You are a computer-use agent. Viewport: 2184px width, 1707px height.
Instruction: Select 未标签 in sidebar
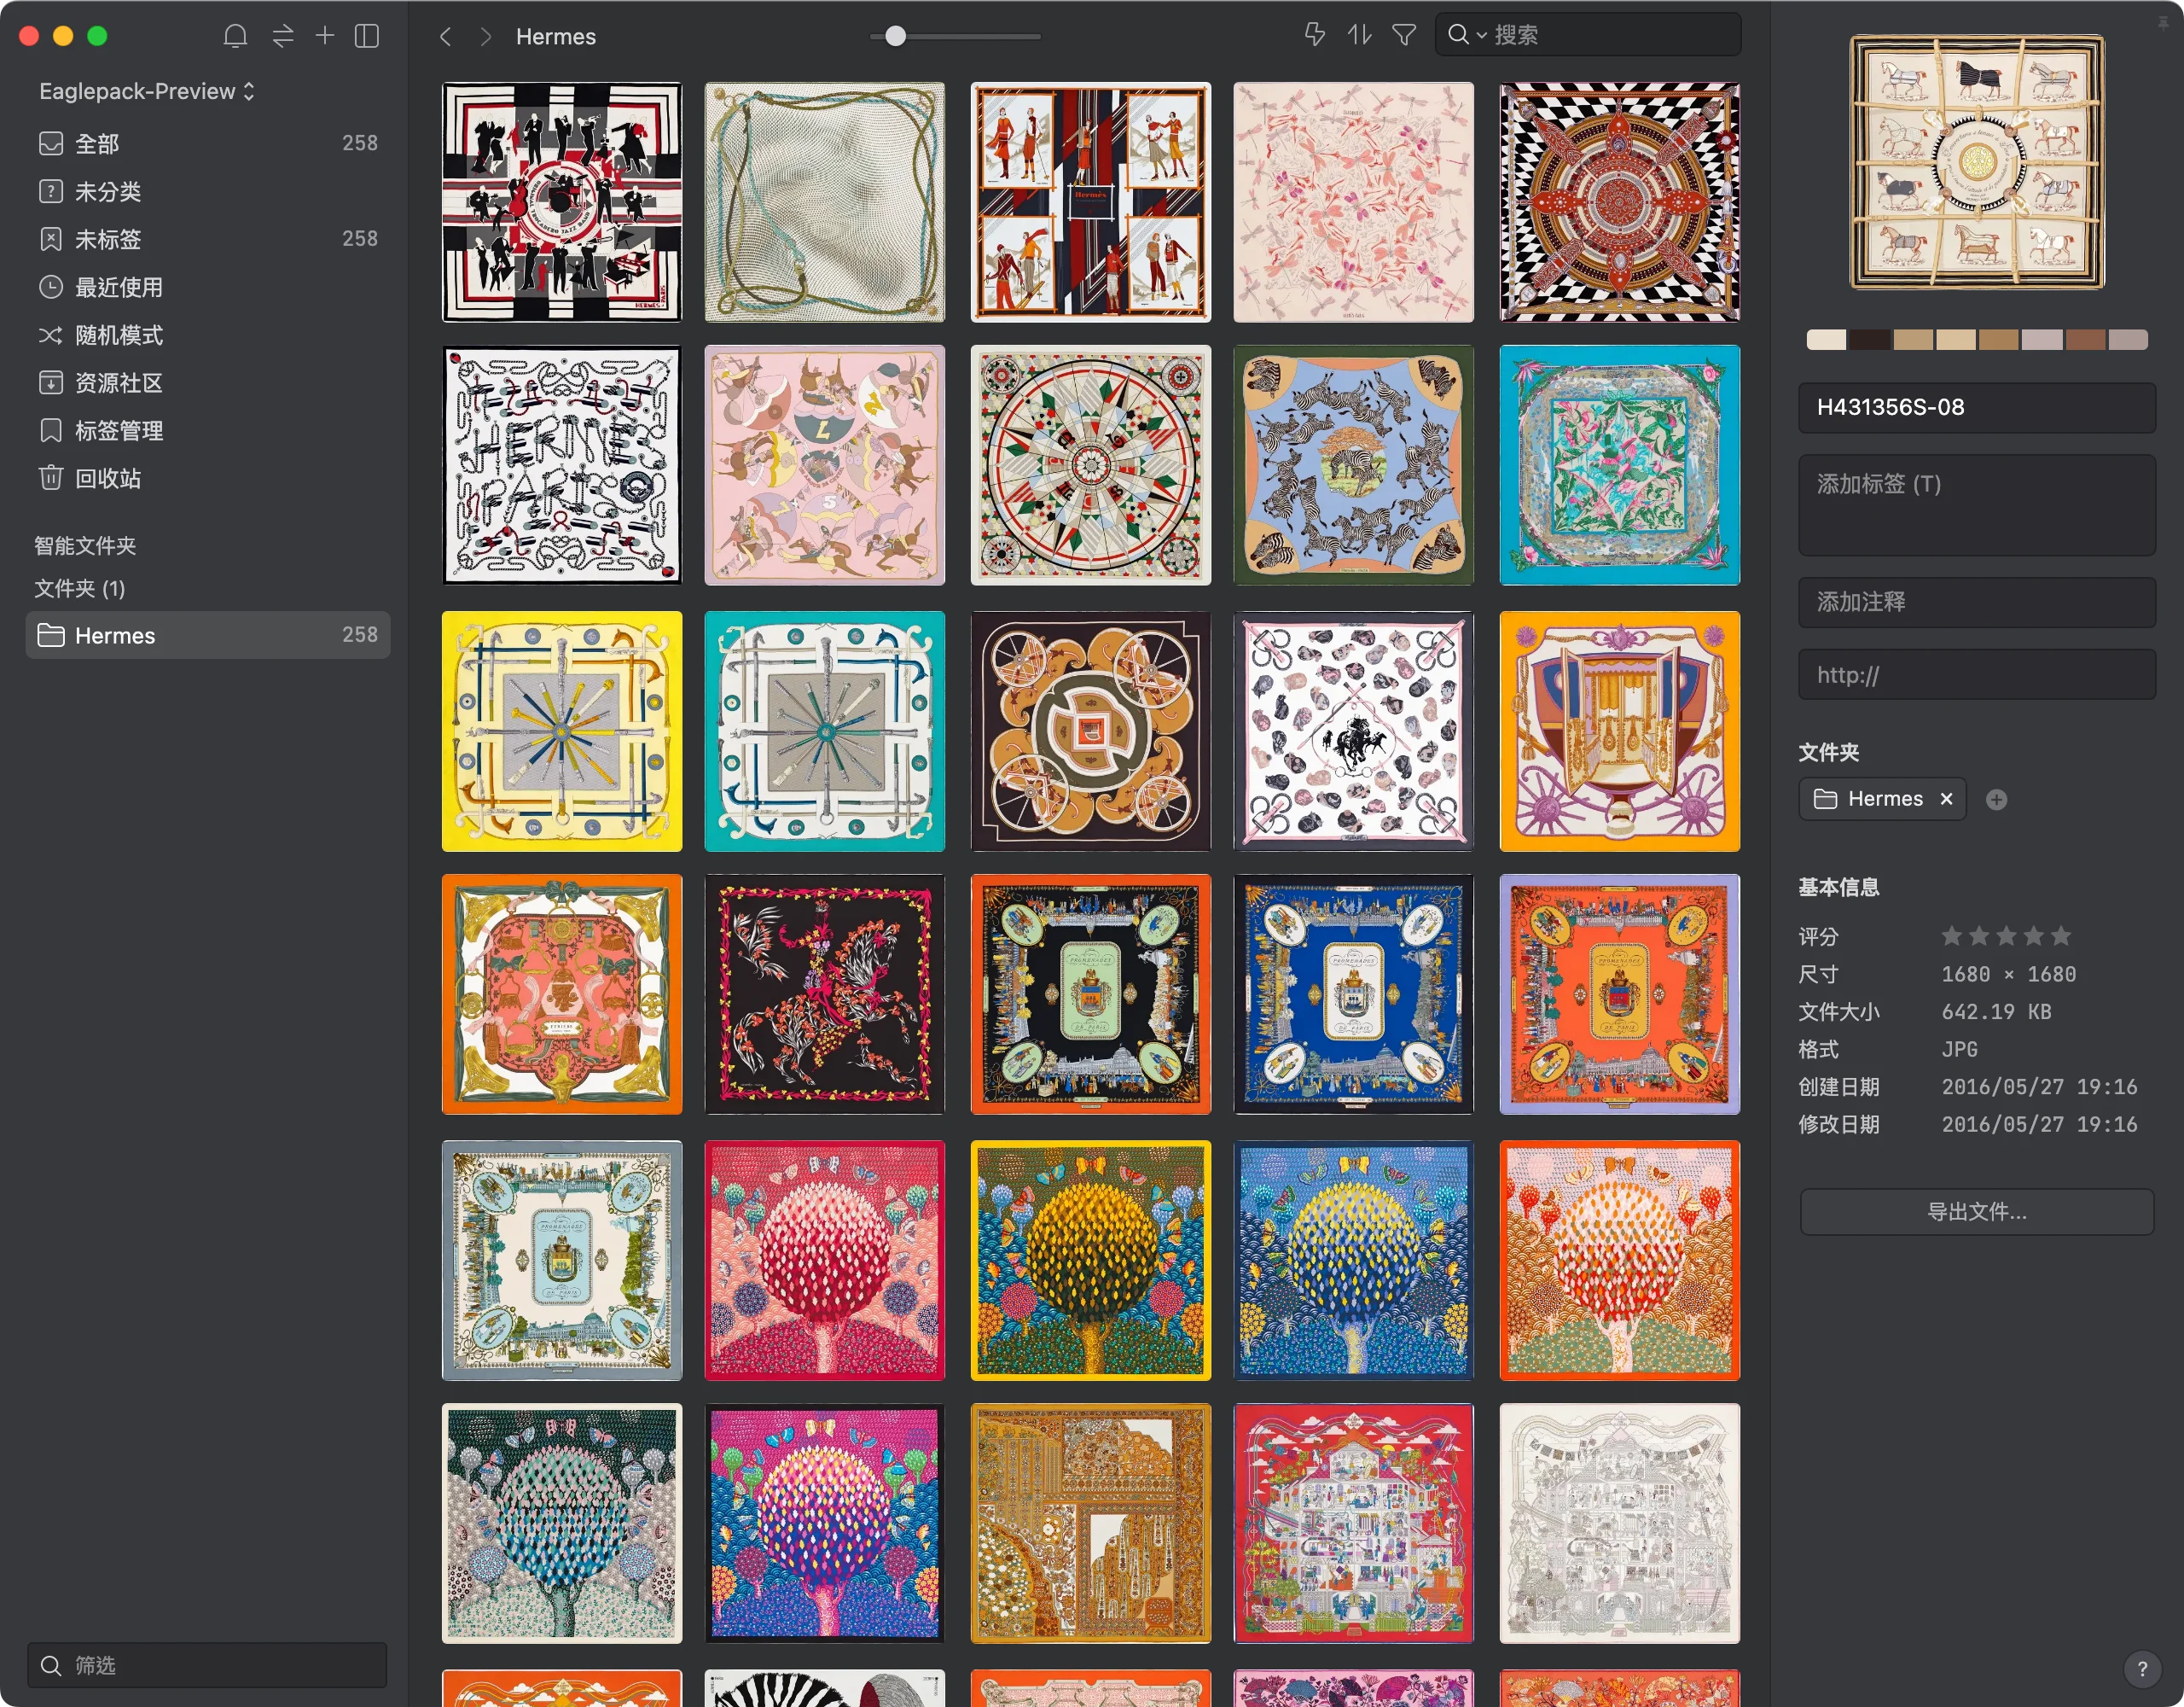208,239
